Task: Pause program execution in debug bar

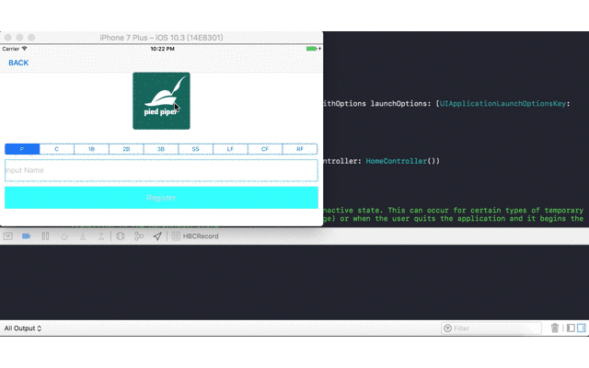Action: 44,236
